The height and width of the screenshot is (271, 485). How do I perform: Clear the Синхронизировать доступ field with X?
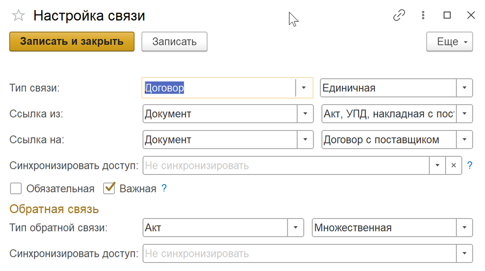[453, 166]
